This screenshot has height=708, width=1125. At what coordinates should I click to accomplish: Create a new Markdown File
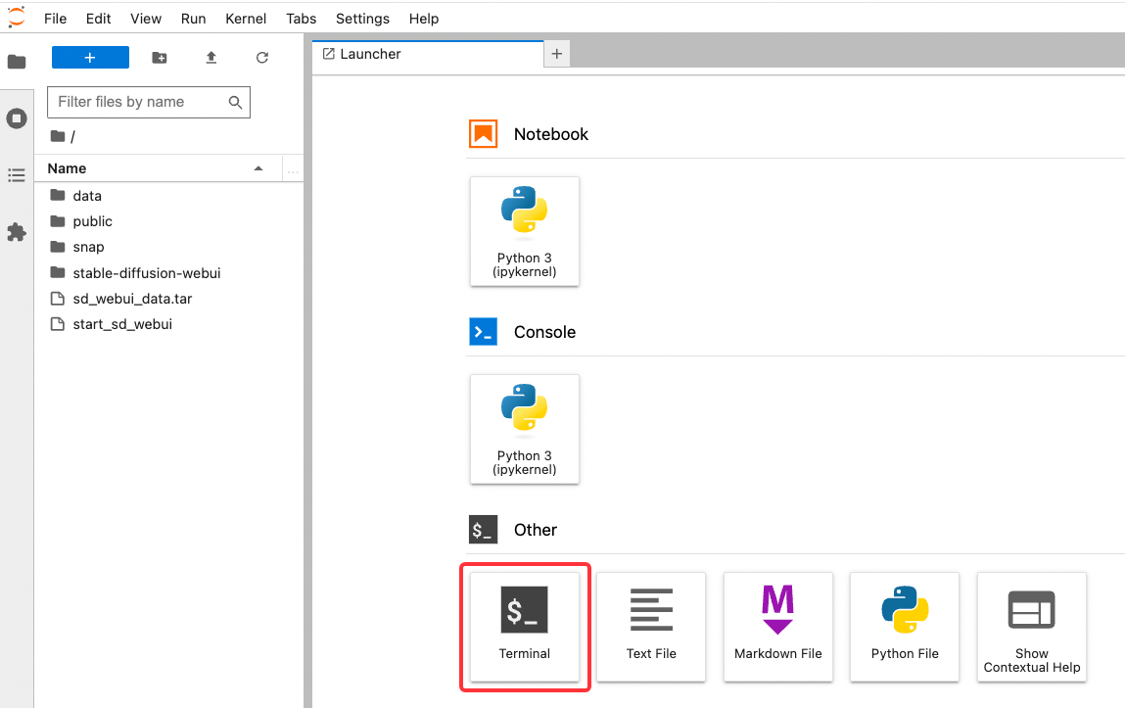[x=778, y=627]
